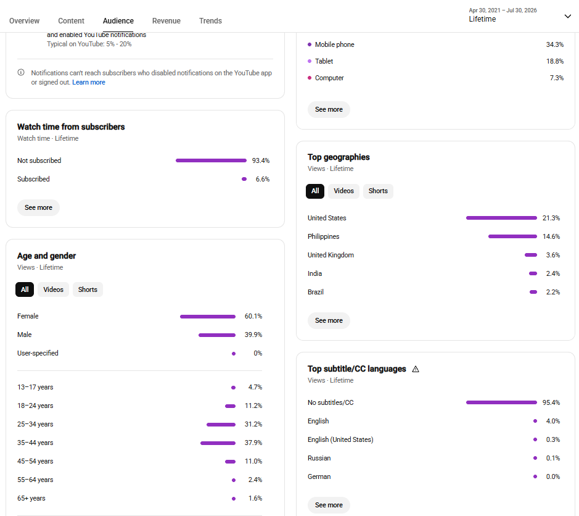Follow the Learn more link
The image size is (579, 516).
click(x=89, y=82)
